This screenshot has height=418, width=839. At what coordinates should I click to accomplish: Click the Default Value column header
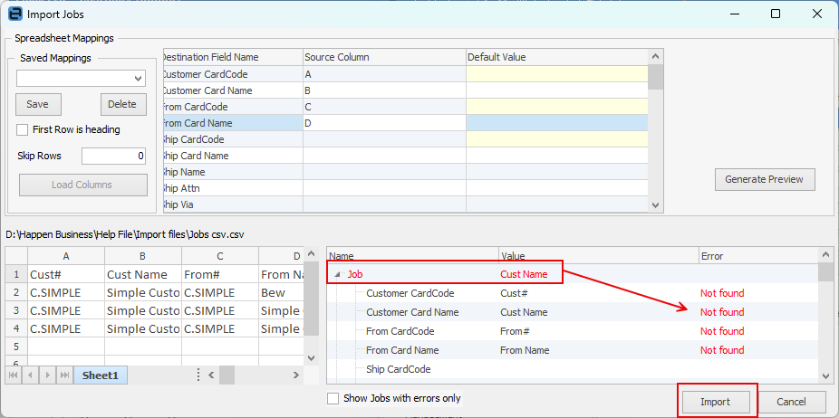557,57
